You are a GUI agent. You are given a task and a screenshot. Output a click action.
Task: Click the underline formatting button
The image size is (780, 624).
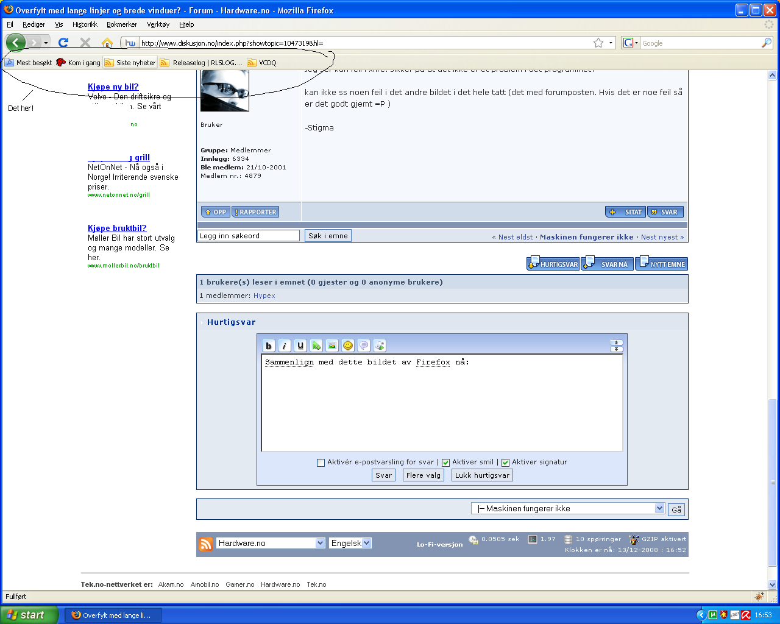pyautogui.click(x=300, y=346)
